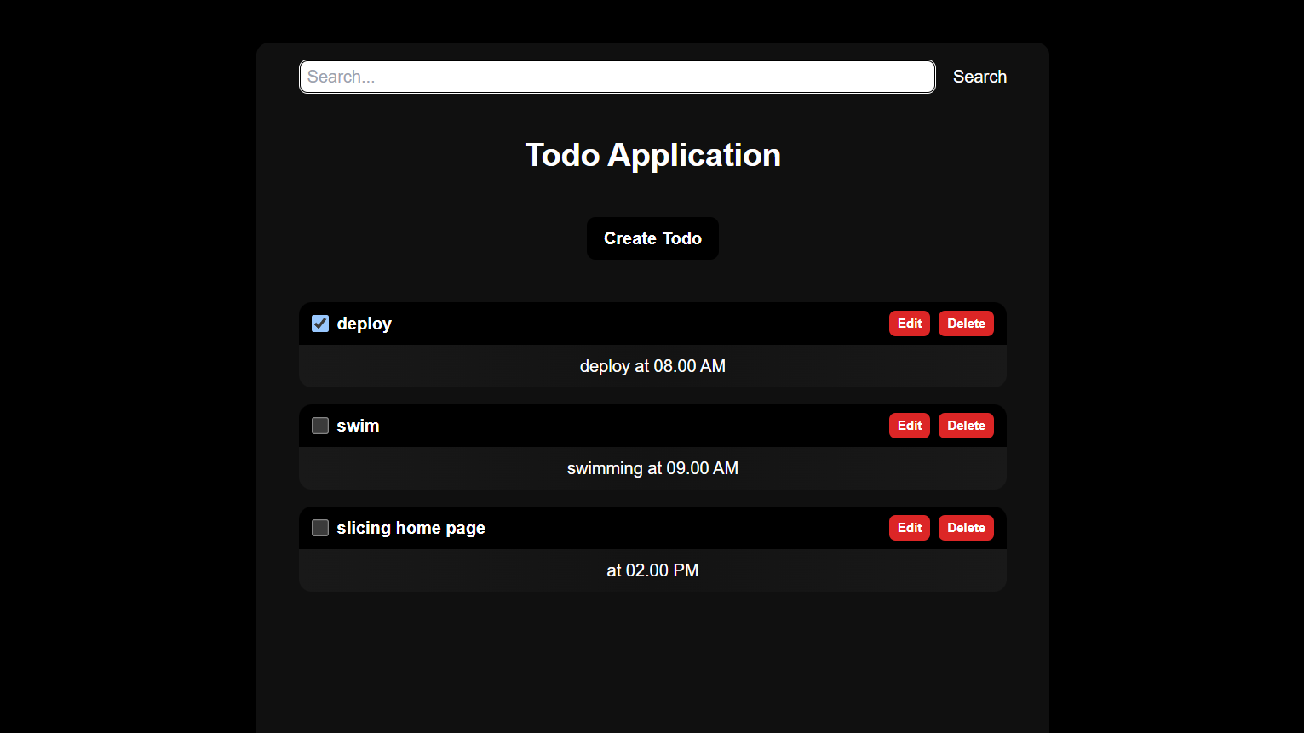This screenshot has height=733, width=1304.
Task: Uncheck the deploy todo checkbox
Action: coord(319,324)
